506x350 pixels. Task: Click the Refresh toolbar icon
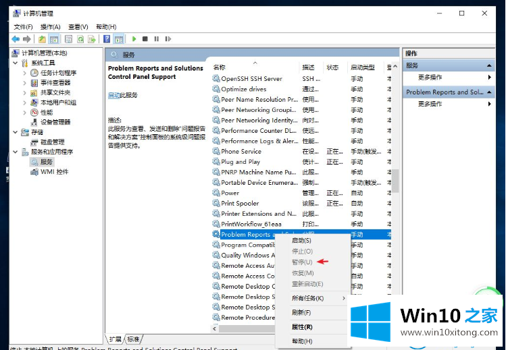point(80,39)
